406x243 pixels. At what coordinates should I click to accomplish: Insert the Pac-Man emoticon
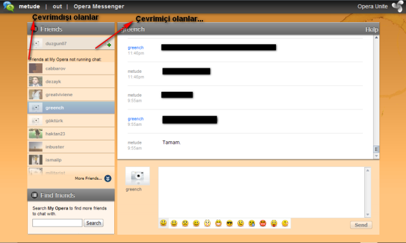(285, 223)
